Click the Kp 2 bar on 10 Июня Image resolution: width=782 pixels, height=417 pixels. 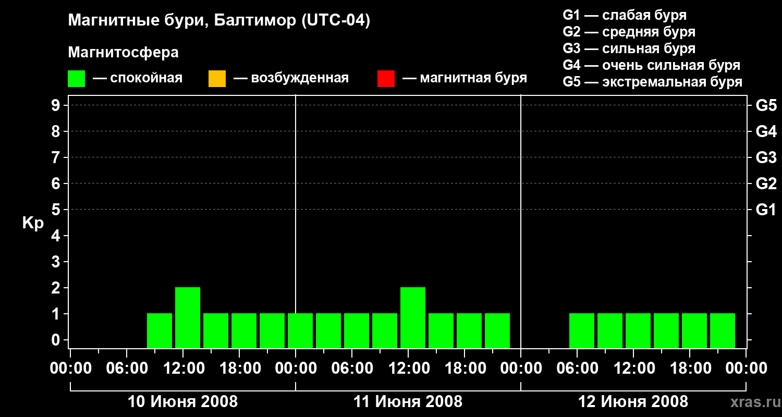188,317
